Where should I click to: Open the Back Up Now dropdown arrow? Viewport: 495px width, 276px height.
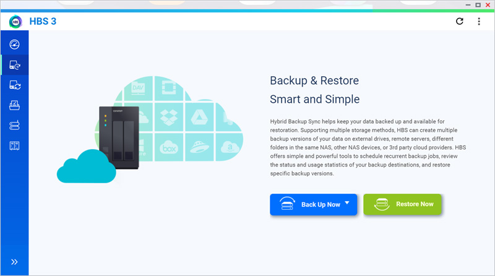pos(347,203)
